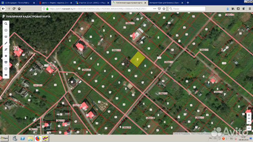Click the print map icon
Viewport: 253px width, 142px height.
pyautogui.click(x=6, y=62)
